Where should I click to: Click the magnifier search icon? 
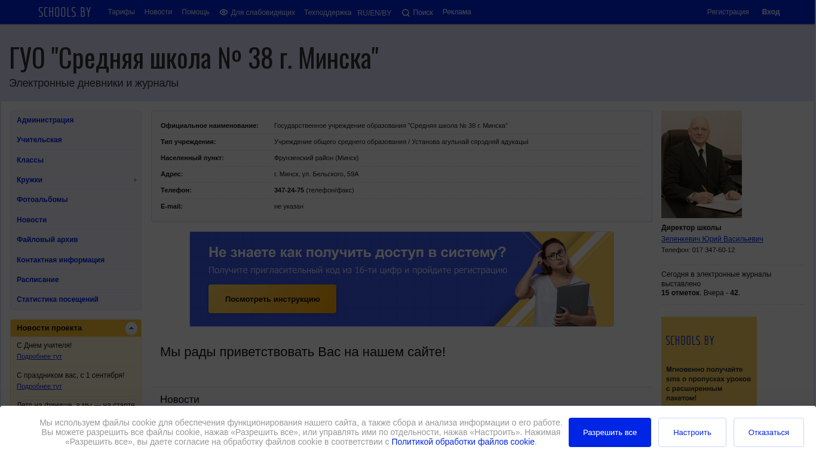point(406,13)
